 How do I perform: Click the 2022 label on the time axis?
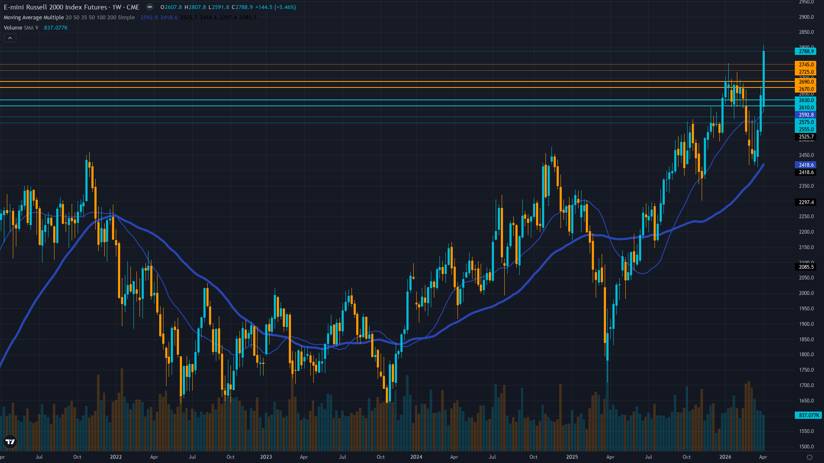coord(116,457)
